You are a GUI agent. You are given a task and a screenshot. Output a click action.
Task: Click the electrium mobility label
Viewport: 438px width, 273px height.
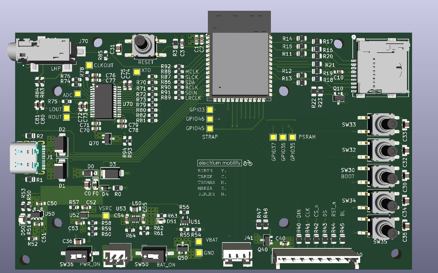[220, 163]
